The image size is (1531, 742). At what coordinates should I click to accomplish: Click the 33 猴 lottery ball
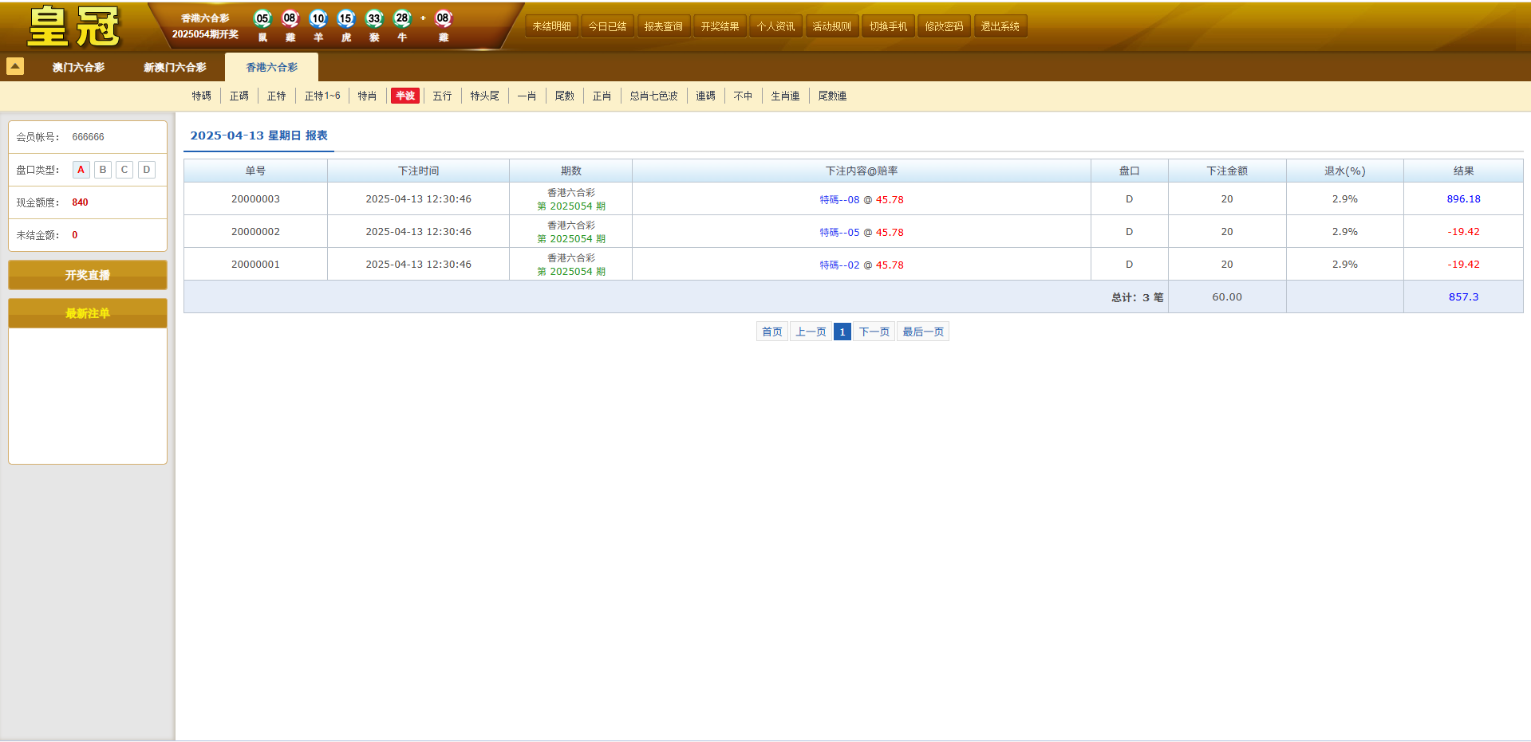374,18
